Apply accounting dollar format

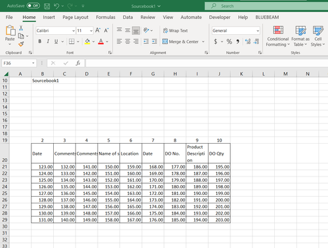click(x=216, y=41)
